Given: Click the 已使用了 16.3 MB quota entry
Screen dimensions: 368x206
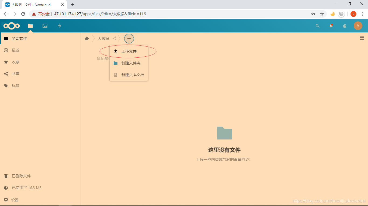Looking at the screenshot, I should click(40, 188).
